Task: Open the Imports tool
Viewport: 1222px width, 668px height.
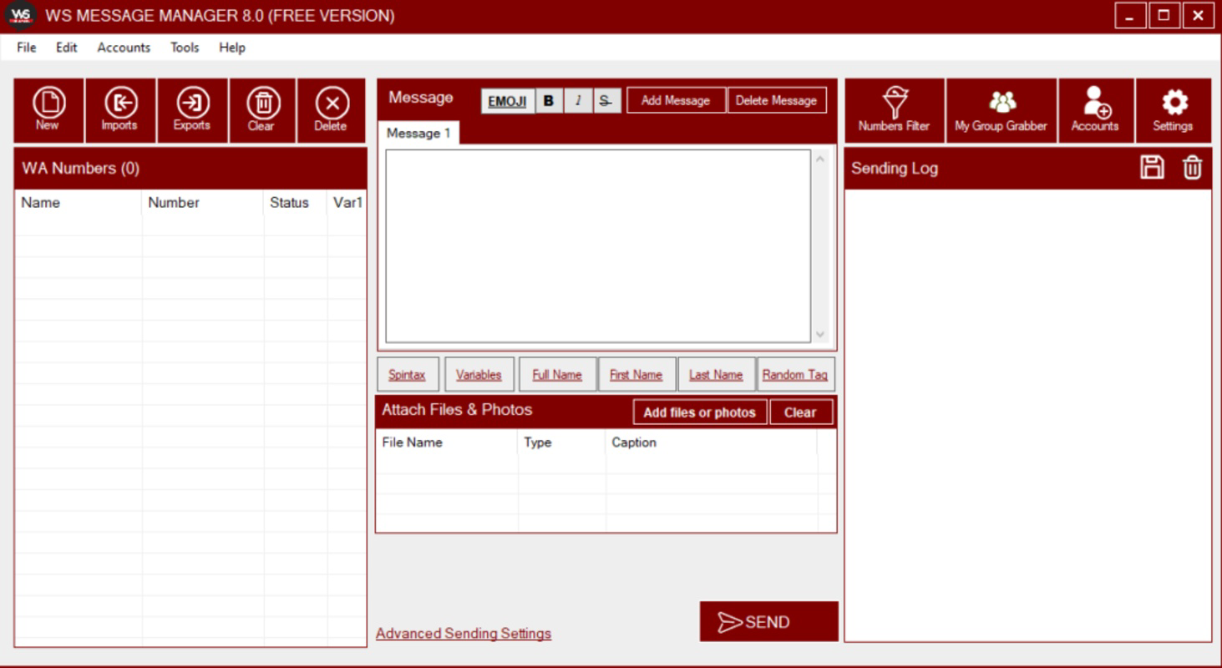Action: click(x=119, y=109)
